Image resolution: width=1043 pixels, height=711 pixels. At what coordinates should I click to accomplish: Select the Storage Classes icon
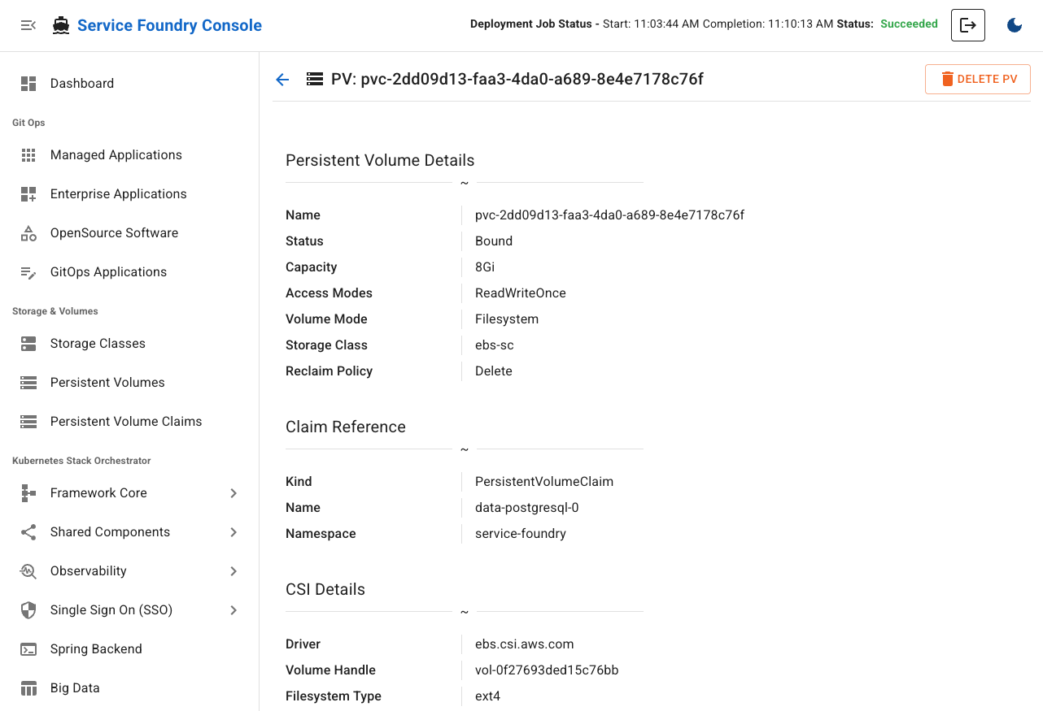[x=28, y=343]
